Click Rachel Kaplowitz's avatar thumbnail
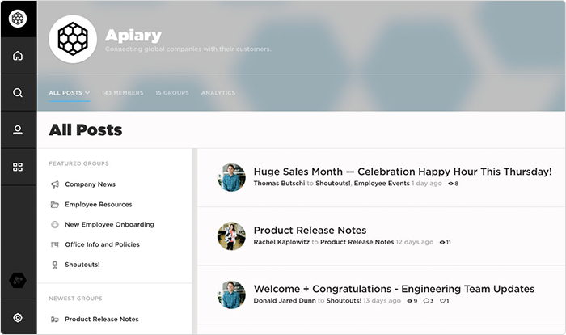This screenshot has height=335, width=566. [x=231, y=236]
